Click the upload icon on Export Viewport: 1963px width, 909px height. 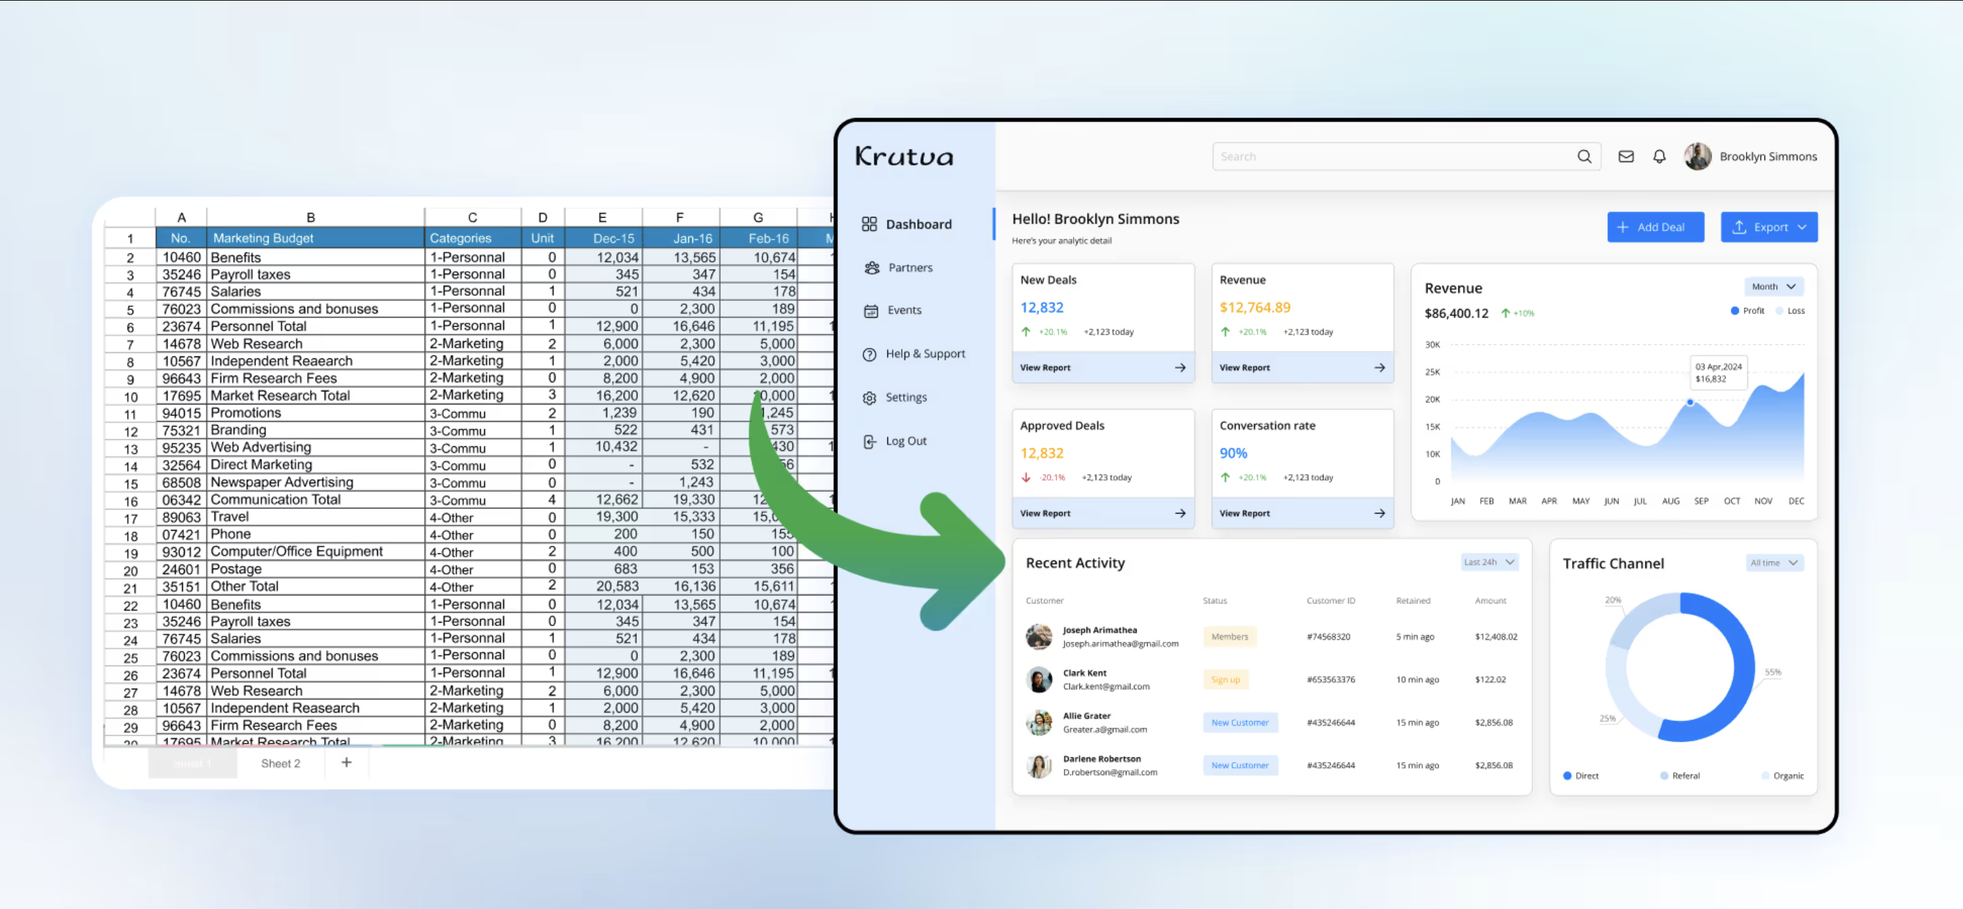(1739, 227)
